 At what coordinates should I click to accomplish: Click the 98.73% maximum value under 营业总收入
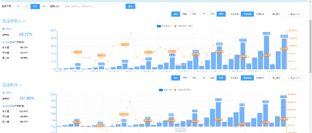[24, 48]
